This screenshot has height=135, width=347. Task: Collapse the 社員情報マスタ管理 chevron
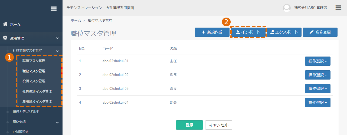(57, 51)
